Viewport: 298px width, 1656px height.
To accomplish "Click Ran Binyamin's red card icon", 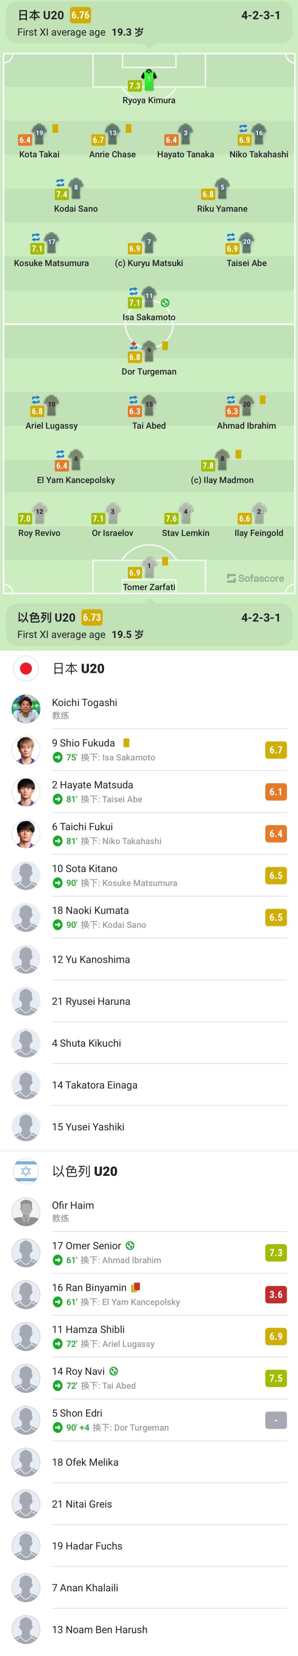I will coord(135,1288).
